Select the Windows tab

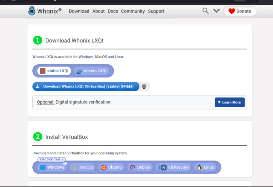tap(52, 167)
